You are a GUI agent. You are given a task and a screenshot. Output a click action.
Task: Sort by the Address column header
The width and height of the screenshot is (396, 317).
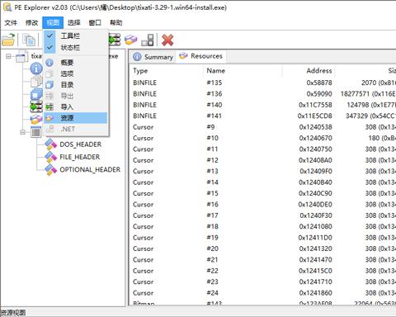[x=309, y=71]
